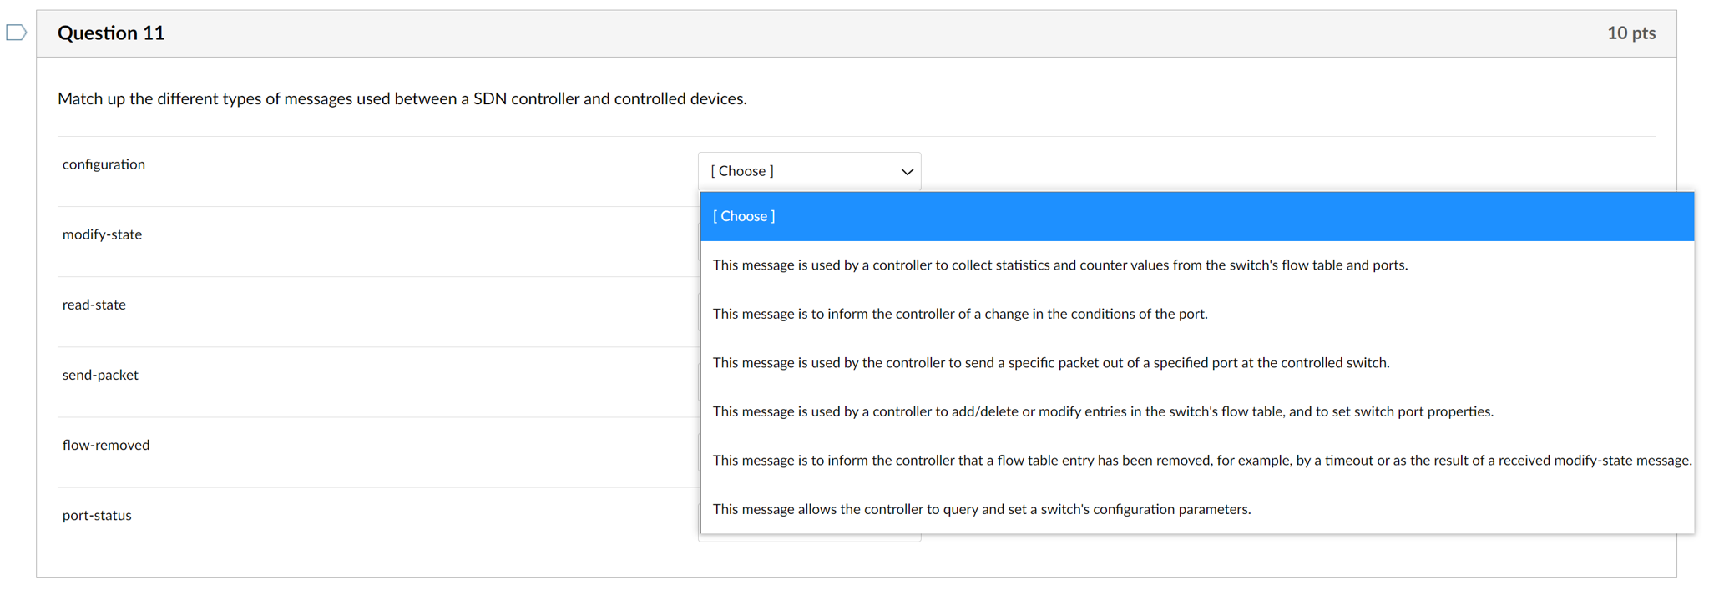This screenshot has height=605, width=1724.
Task: Select the highlighted [ Choose ] option
Action: coord(1196,216)
